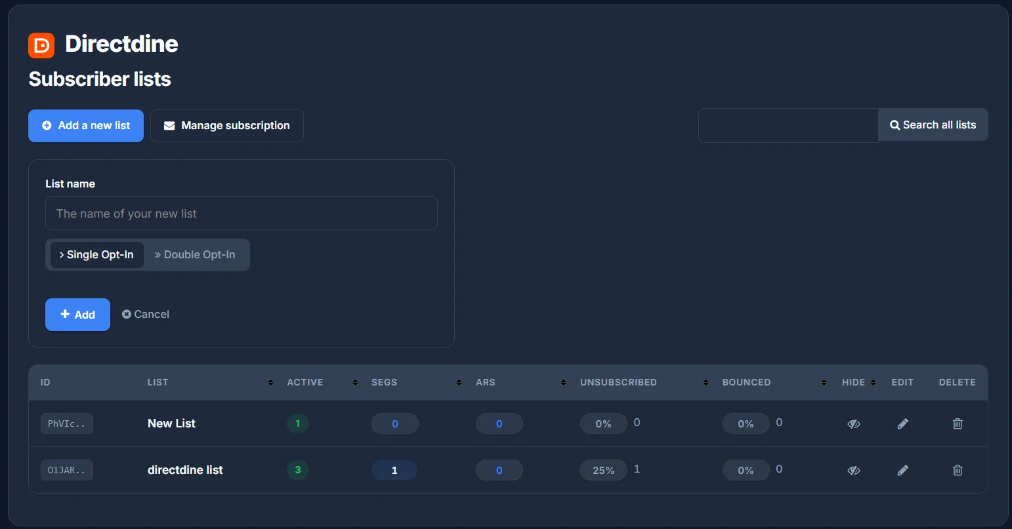
Task: Click ARS count 0 for New List
Action: coord(499,423)
